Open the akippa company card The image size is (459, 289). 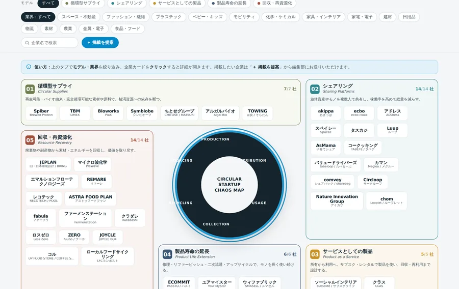tap(326, 113)
